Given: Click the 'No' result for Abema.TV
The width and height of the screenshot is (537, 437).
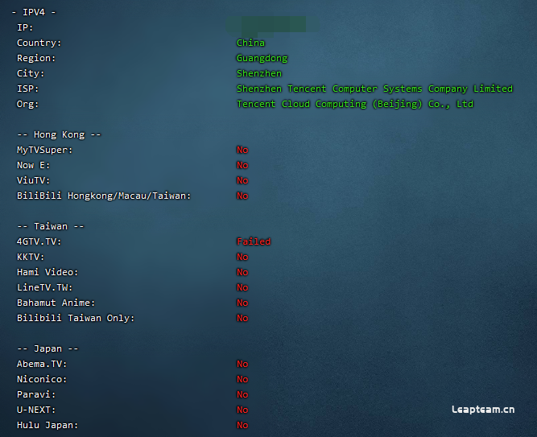Looking at the screenshot, I should (242, 364).
